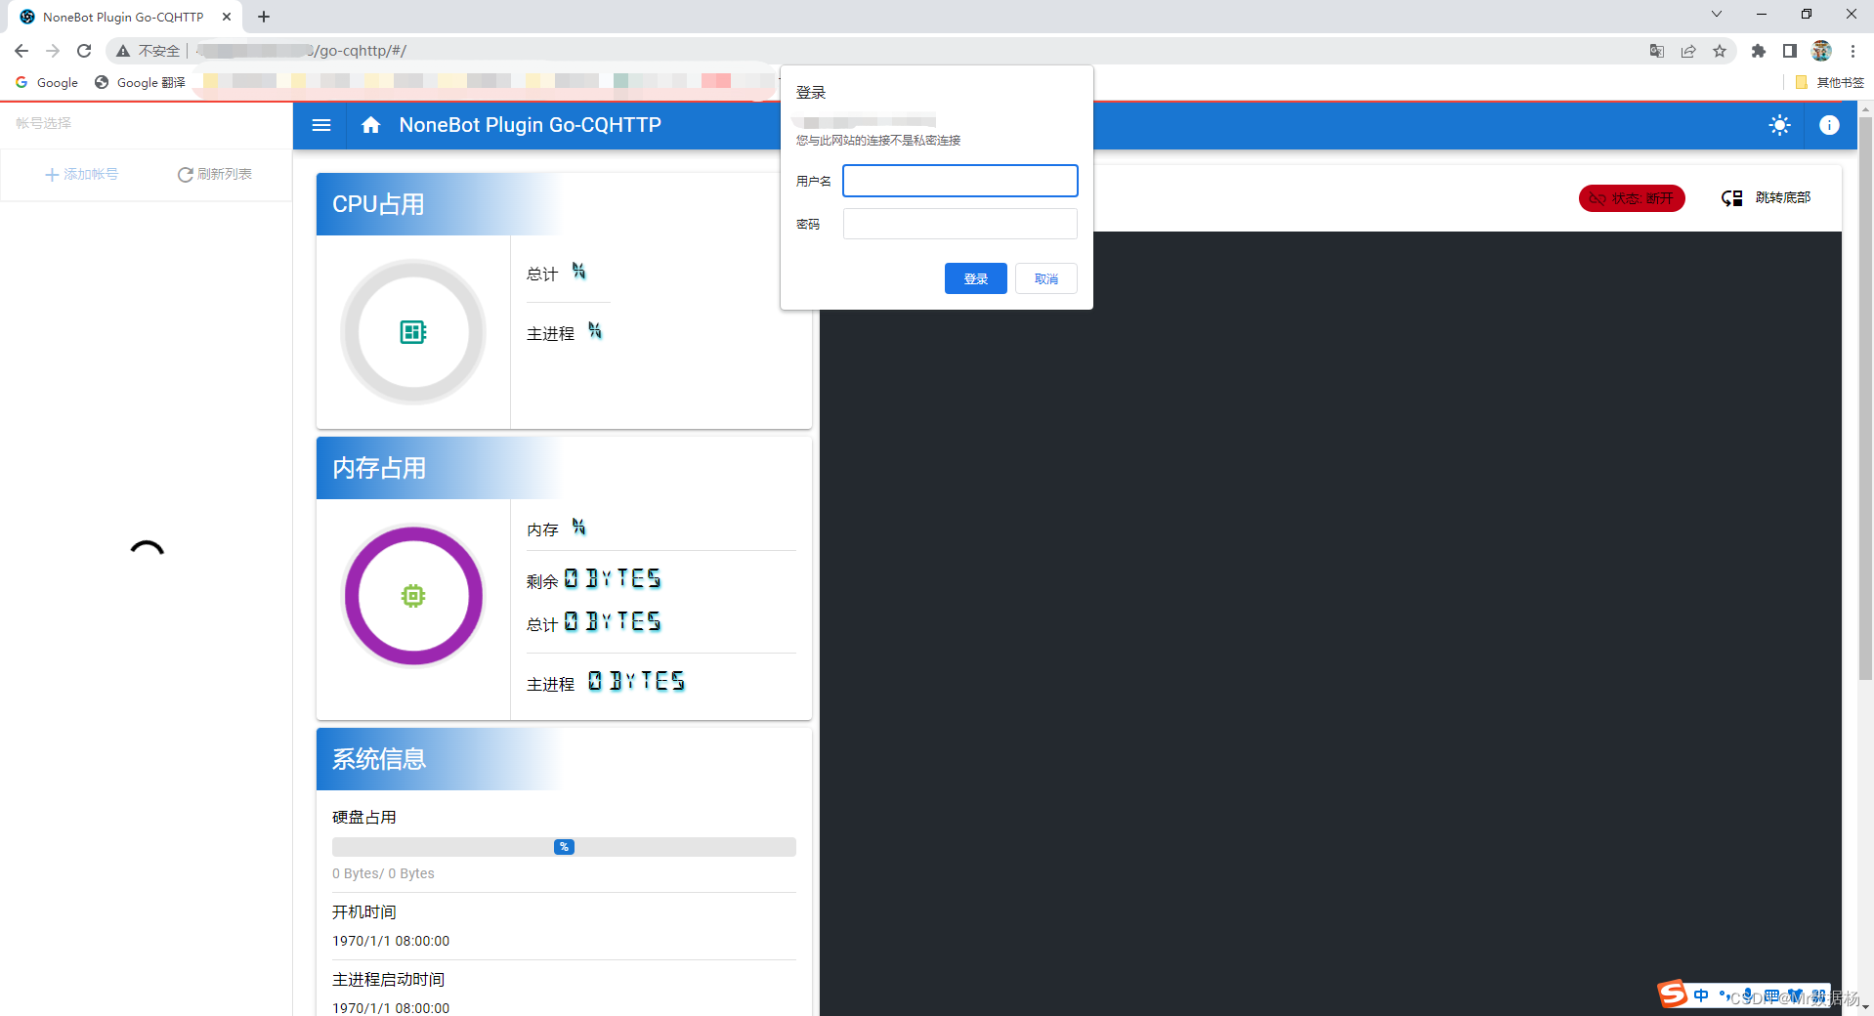Viewport: 1874px width, 1016px height.
Task: Click the CPU占用 card header
Action: (x=564, y=204)
